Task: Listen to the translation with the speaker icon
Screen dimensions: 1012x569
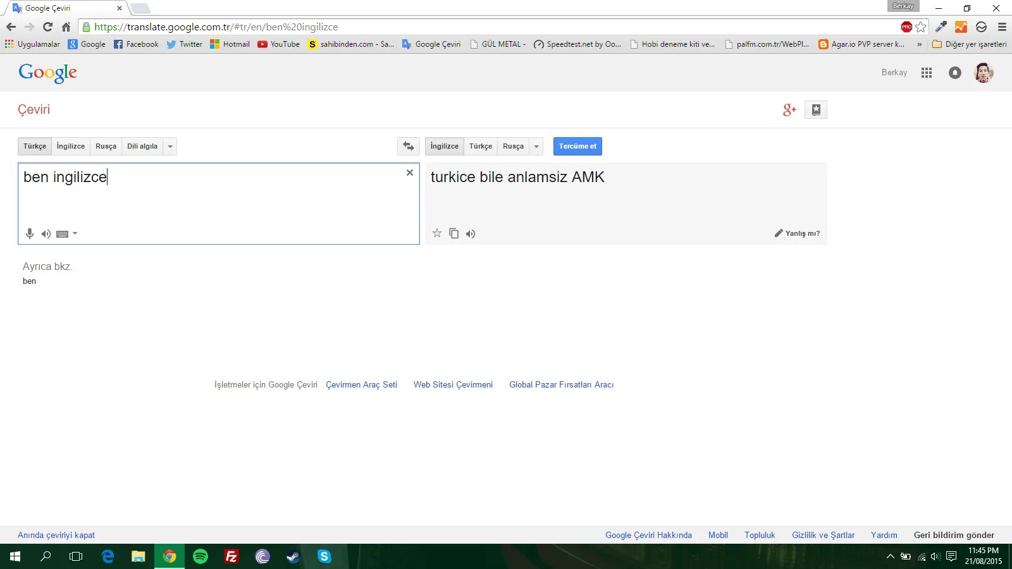Action: point(470,233)
